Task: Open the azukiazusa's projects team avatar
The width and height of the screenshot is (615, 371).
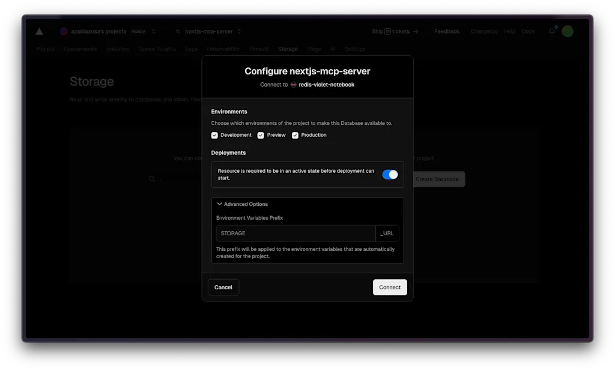Action: coord(64,31)
